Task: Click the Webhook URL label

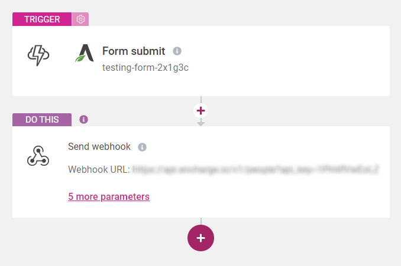Action: (x=99, y=170)
